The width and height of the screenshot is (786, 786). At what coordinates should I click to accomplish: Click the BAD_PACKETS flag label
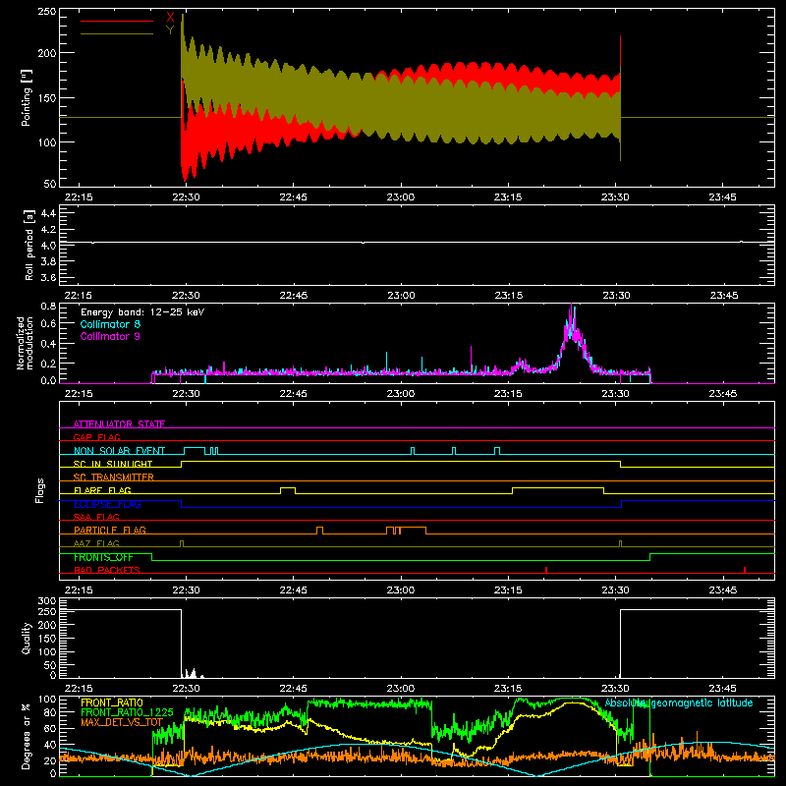coord(107,570)
